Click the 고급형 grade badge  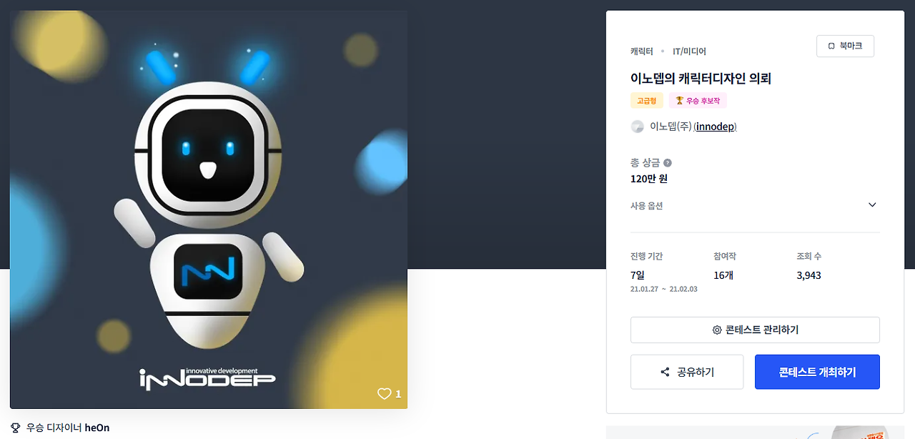(647, 101)
